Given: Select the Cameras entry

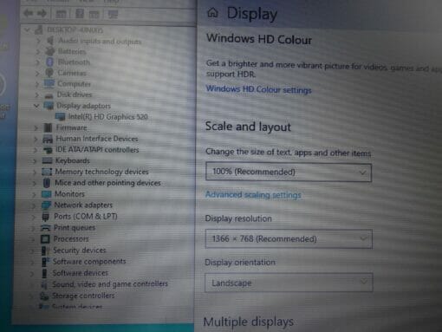Looking at the screenshot, I should coord(72,73).
